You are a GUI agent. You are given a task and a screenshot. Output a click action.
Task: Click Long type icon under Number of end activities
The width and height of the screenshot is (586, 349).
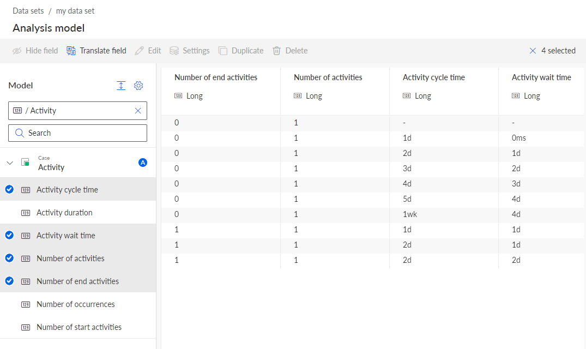tap(178, 95)
